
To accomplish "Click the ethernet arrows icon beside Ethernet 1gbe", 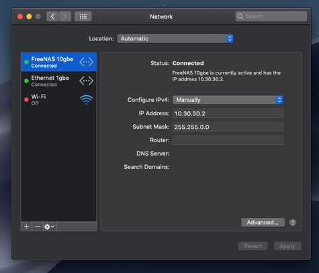I will tap(86, 80).
